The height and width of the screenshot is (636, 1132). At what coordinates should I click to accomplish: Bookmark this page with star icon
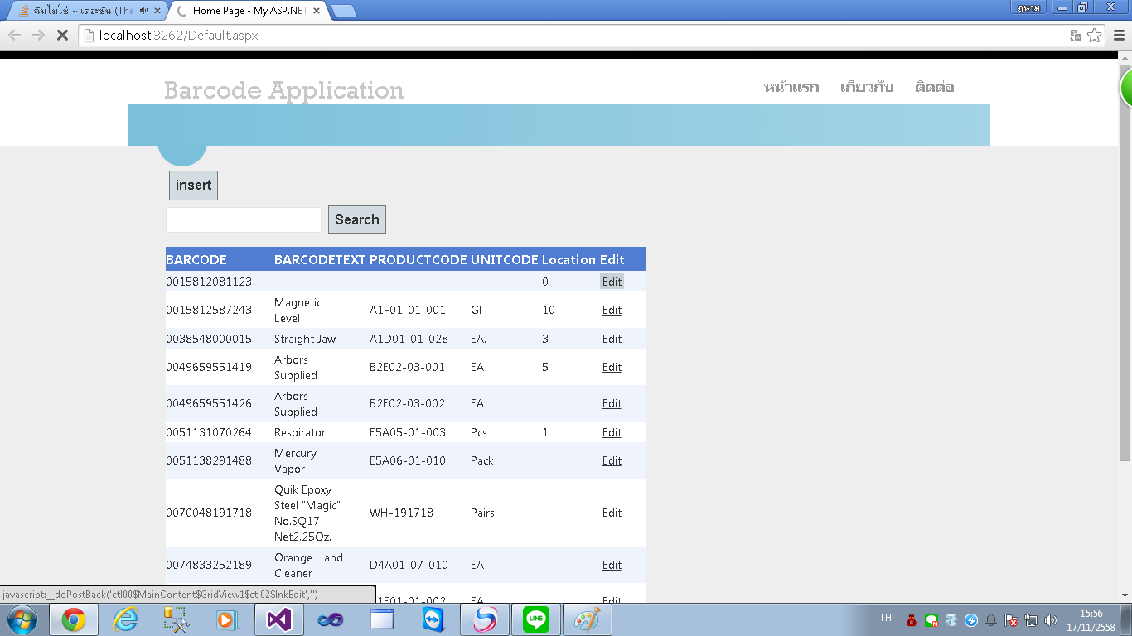(x=1095, y=35)
